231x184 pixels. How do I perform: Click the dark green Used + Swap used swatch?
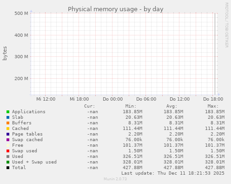click(8, 162)
